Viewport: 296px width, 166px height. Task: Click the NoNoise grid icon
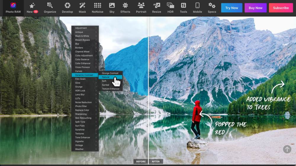97,5
